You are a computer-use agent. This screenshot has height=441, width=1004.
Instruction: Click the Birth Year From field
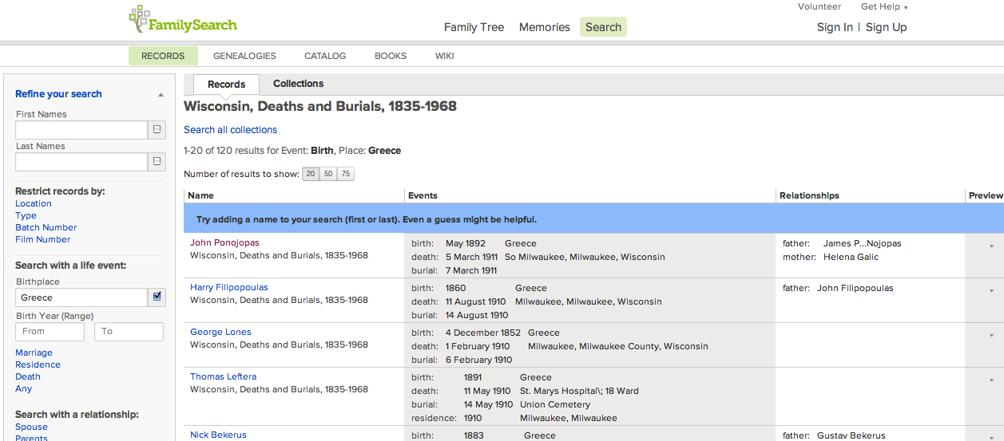tap(50, 331)
